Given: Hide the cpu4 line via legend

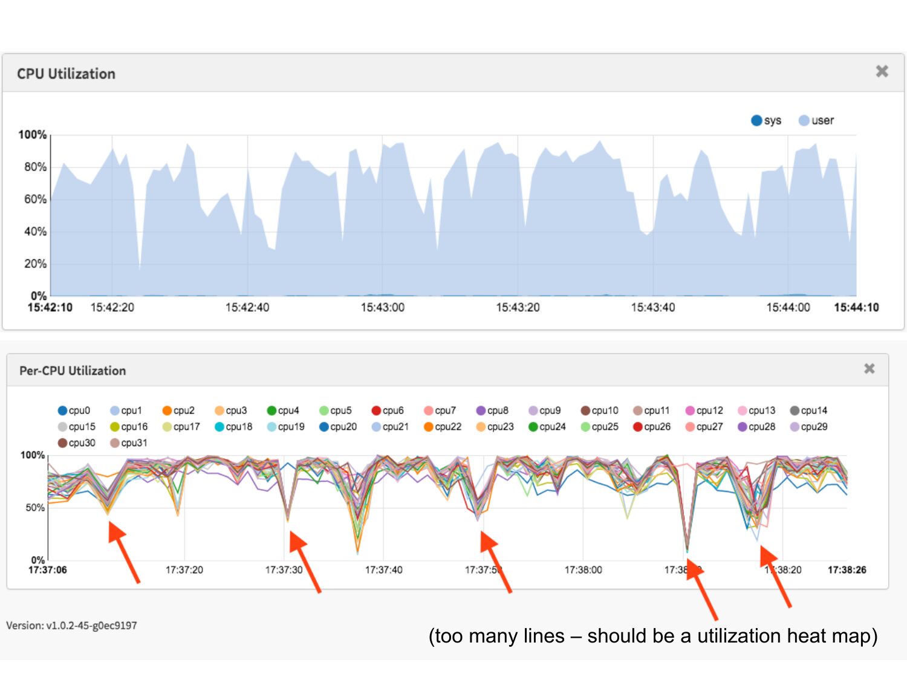Looking at the screenshot, I should [x=283, y=410].
